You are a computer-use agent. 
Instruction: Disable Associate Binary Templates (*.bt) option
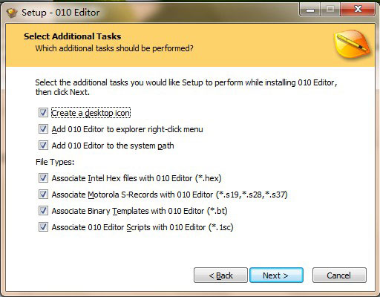(x=43, y=211)
